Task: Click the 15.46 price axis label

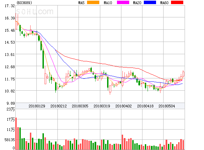Action: pyautogui.click(x=10, y=30)
